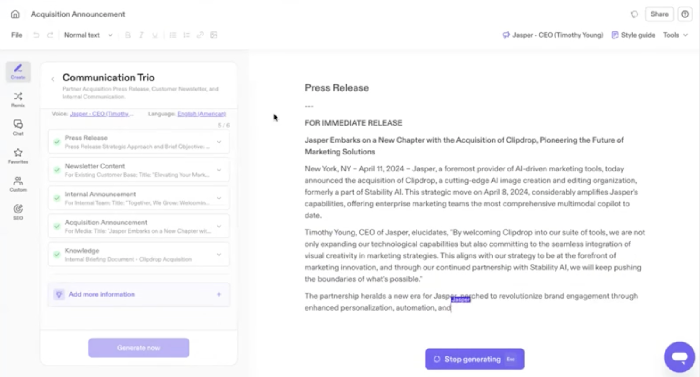Click the undo arrow icon
The height and width of the screenshot is (377, 700).
pyautogui.click(x=36, y=35)
